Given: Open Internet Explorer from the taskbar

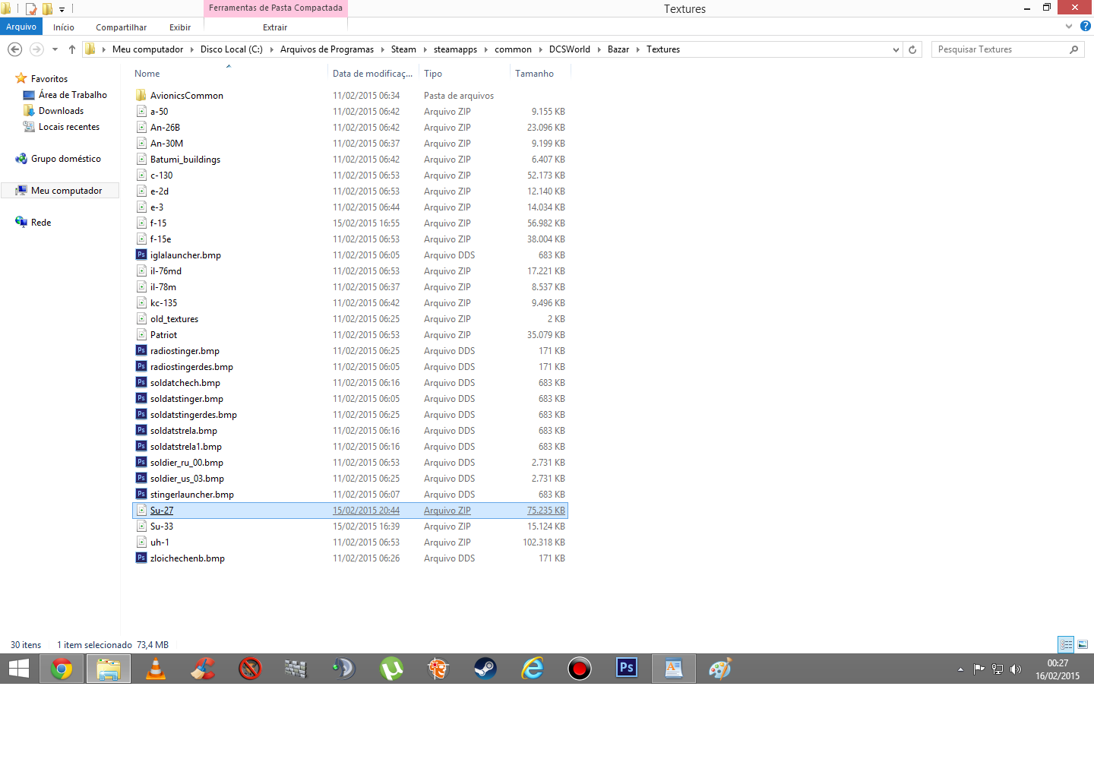Looking at the screenshot, I should 533,669.
